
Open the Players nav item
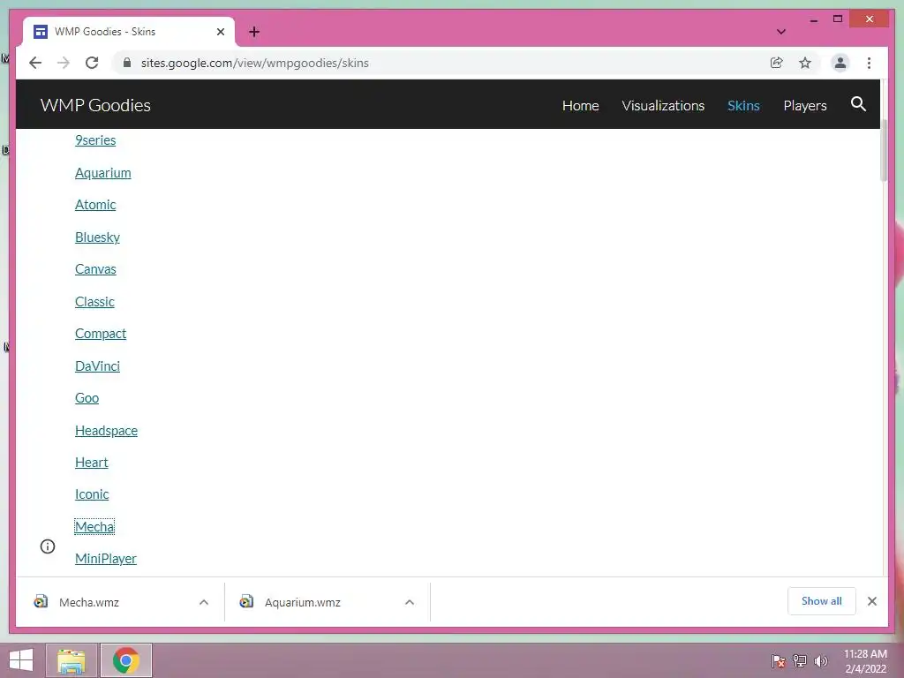point(805,106)
